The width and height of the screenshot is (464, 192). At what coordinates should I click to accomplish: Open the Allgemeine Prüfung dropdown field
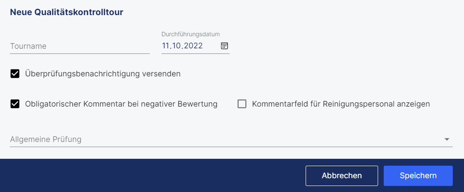point(231,139)
